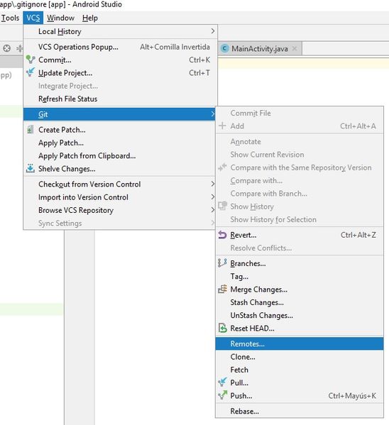Choose Commit... in VCS menu
The image size is (389, 425).
120,60
